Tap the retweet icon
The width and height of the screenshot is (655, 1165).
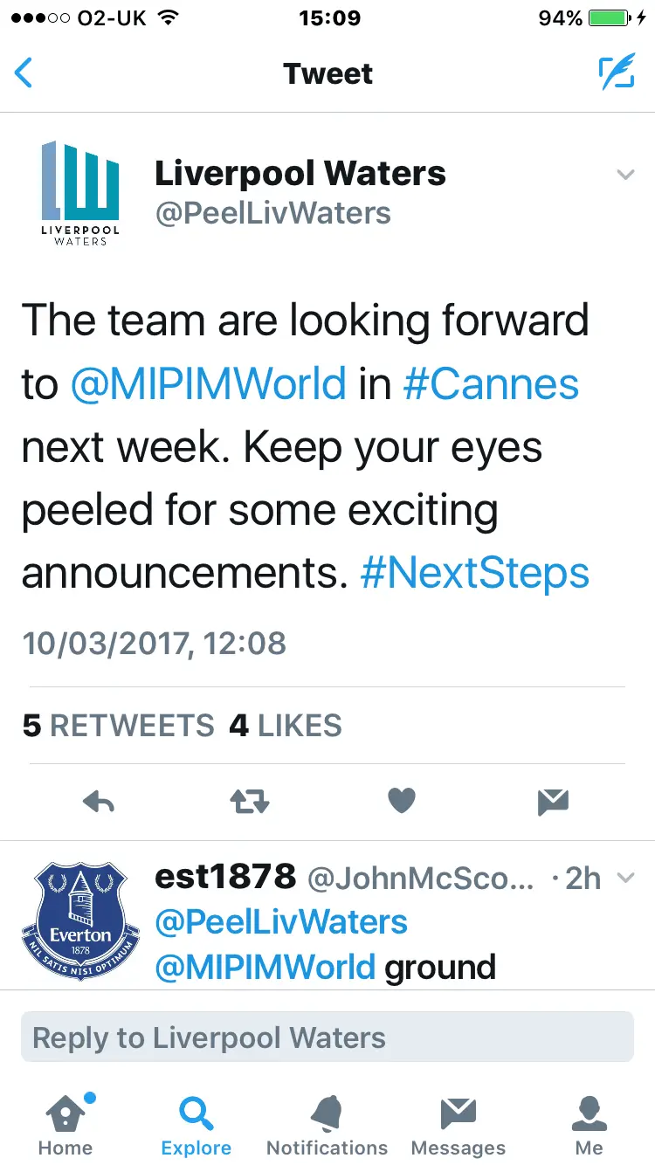tap(250, 801)
